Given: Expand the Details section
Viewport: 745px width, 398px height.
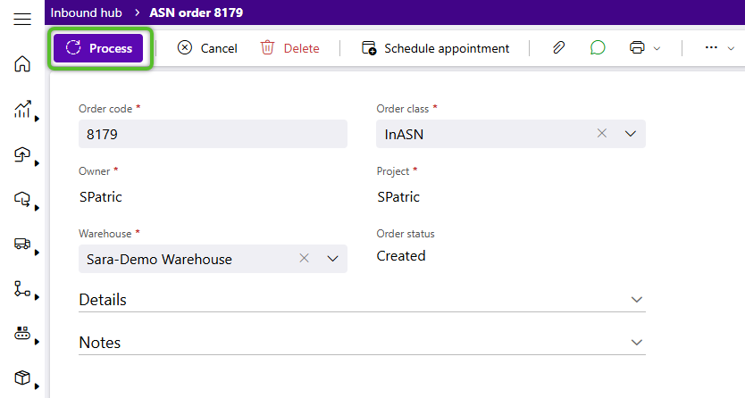Looking at the screenshot, I should coord(362,300).
